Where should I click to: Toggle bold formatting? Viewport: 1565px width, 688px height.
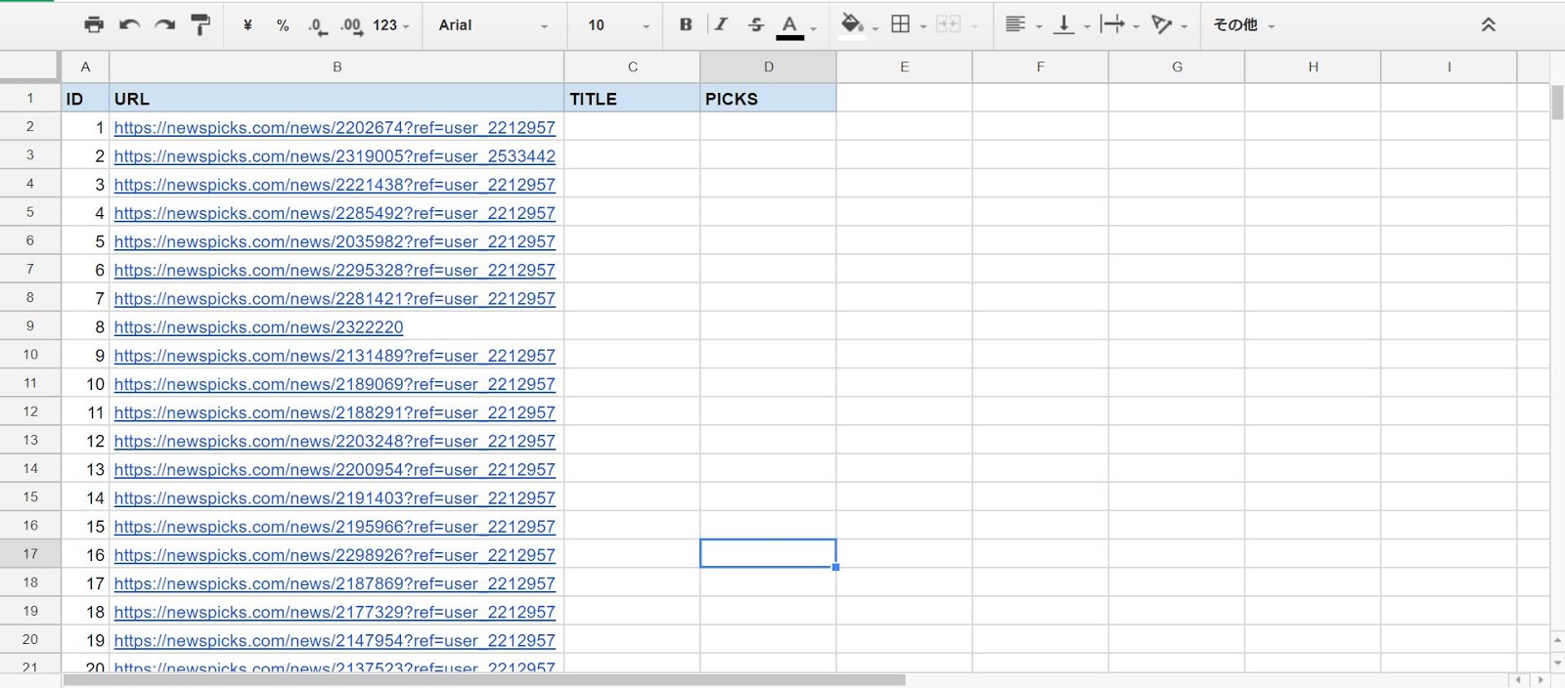[686, 24]
